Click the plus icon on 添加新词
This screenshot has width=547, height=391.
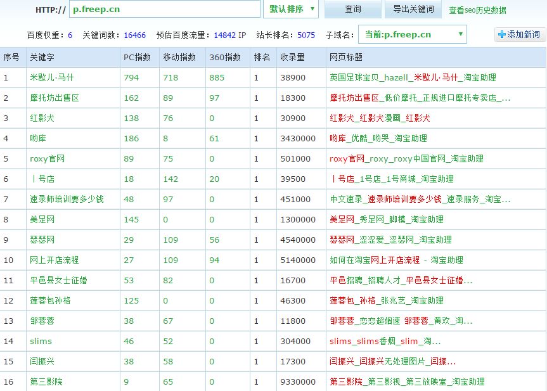click(x=501, y=34)
